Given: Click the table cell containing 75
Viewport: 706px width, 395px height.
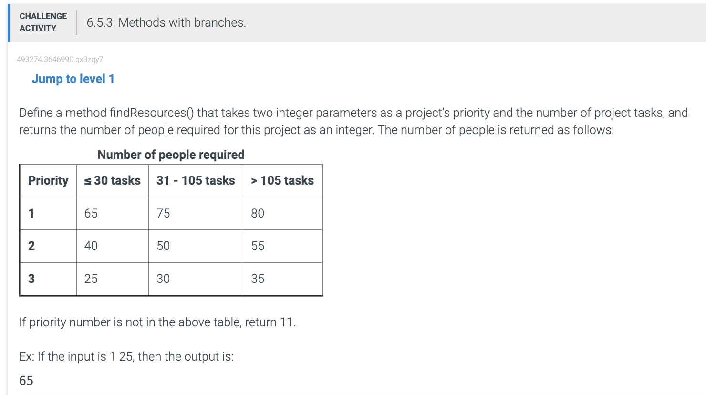Looking at the screenshot, I should click(196, 214).
